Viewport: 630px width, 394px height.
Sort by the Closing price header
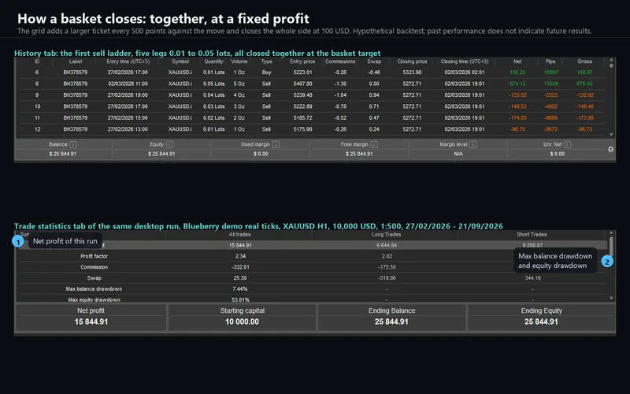[x=412, y=61]
